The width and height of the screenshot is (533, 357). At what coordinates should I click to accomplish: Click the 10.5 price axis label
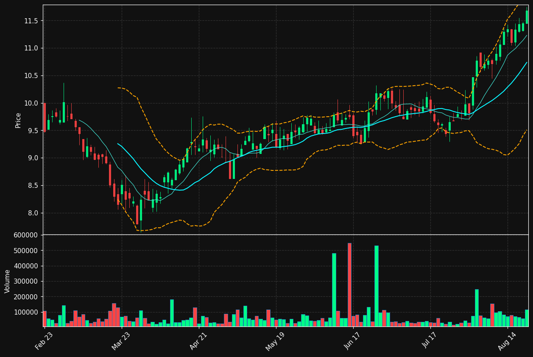(31, 75)
